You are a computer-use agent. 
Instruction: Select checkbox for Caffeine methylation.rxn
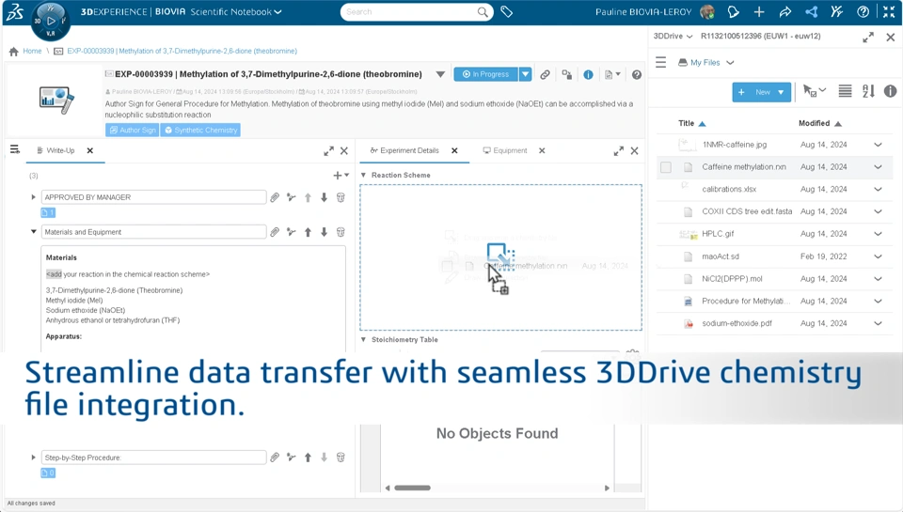(666, 167)
